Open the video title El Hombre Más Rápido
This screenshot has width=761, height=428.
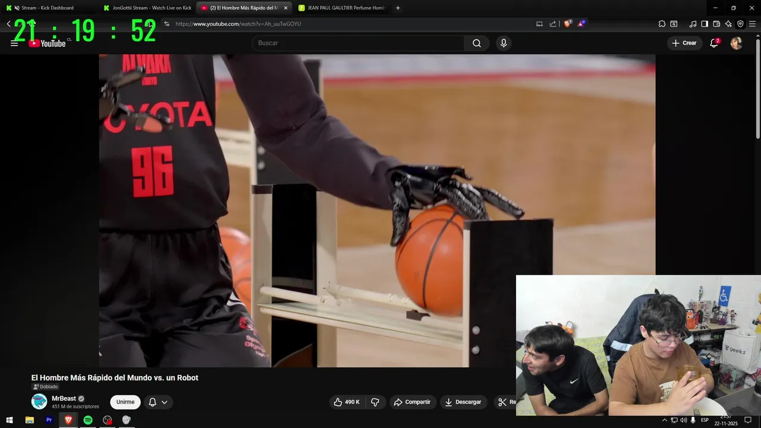click(x=115, y=377)
